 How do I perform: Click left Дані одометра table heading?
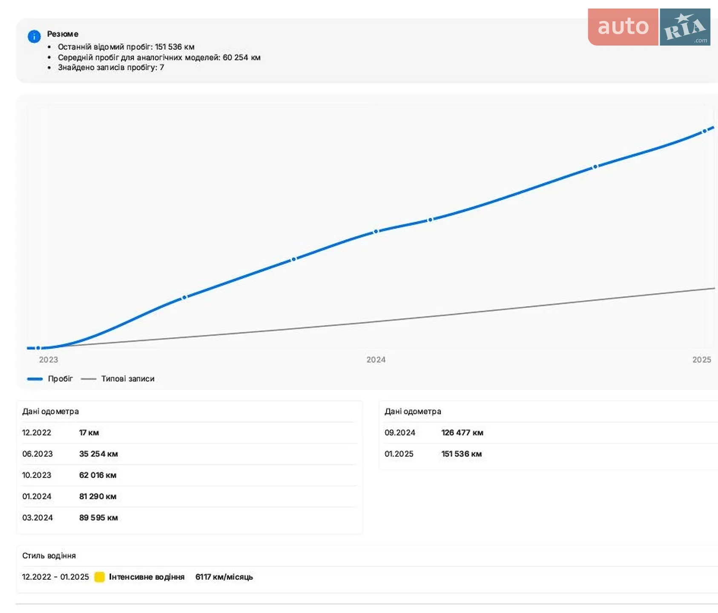tap(50, 411)
